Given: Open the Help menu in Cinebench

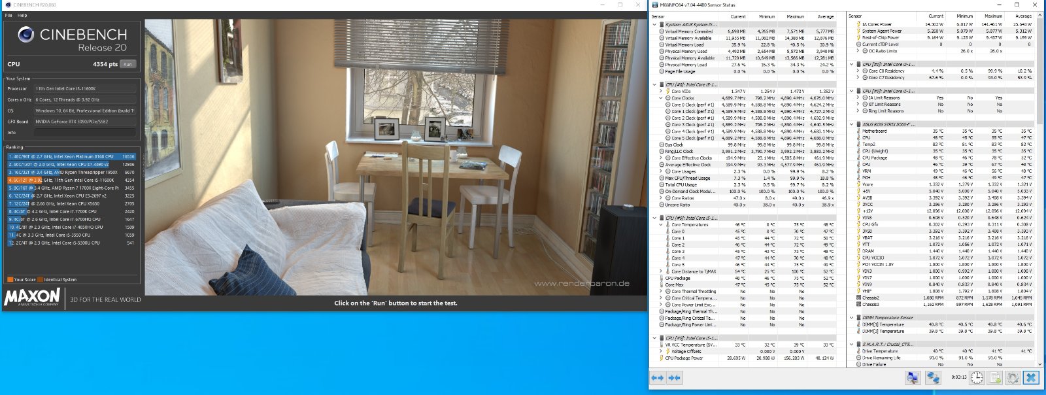Looking at the screenshot, I should [22, 15].
